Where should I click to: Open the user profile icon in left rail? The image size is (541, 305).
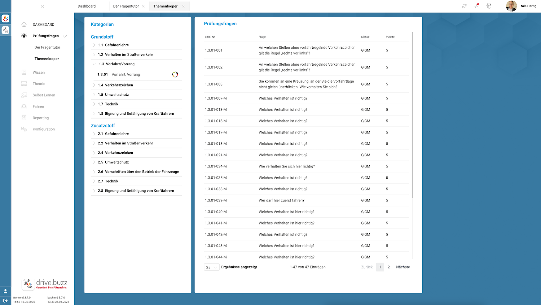pos(5,291)
